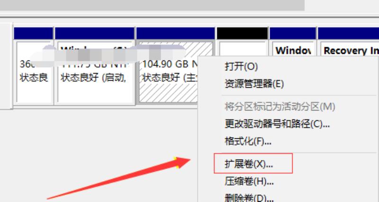Click the blue header above Windows (C:) partition

[95, 33]
